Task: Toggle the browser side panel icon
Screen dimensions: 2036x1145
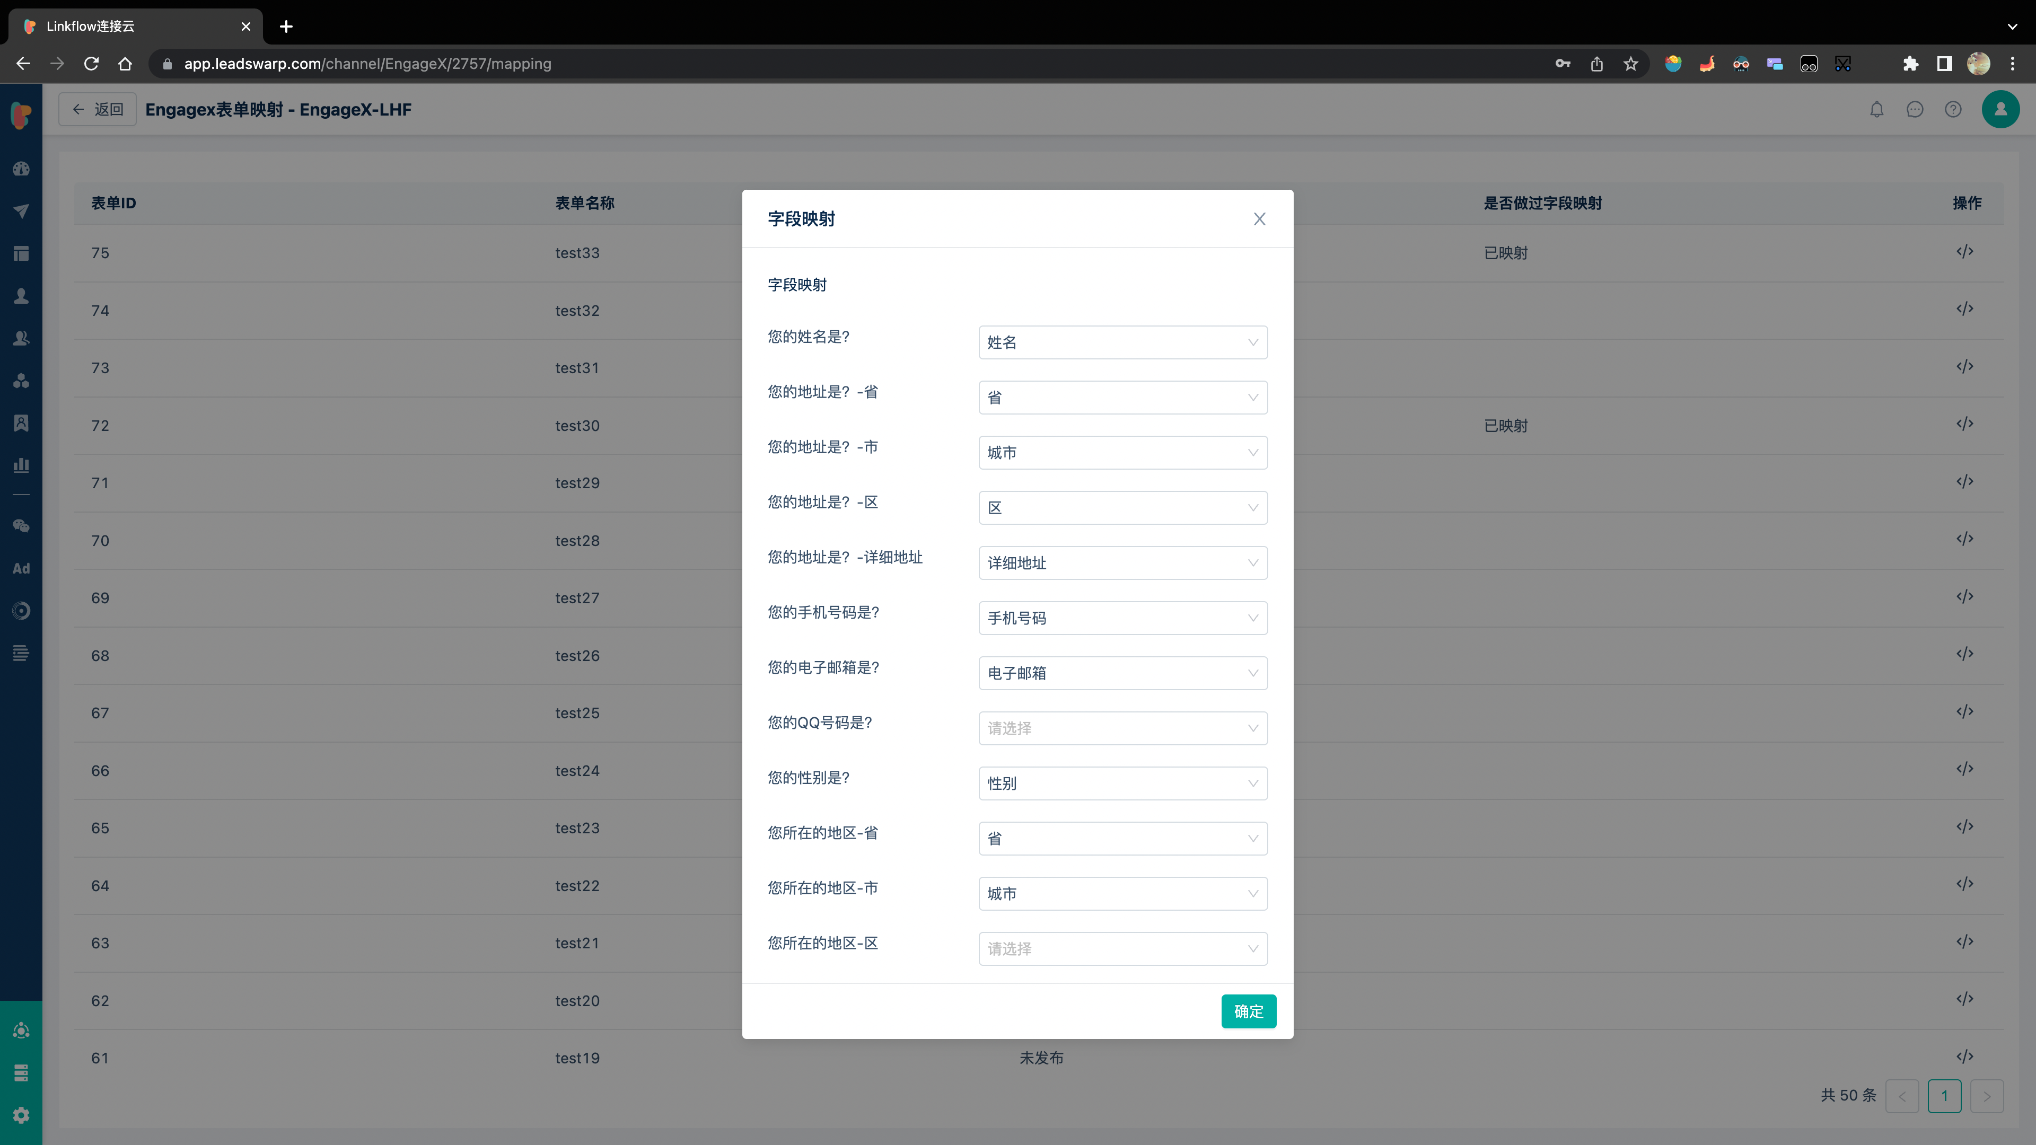Action: pos(1944,63)
